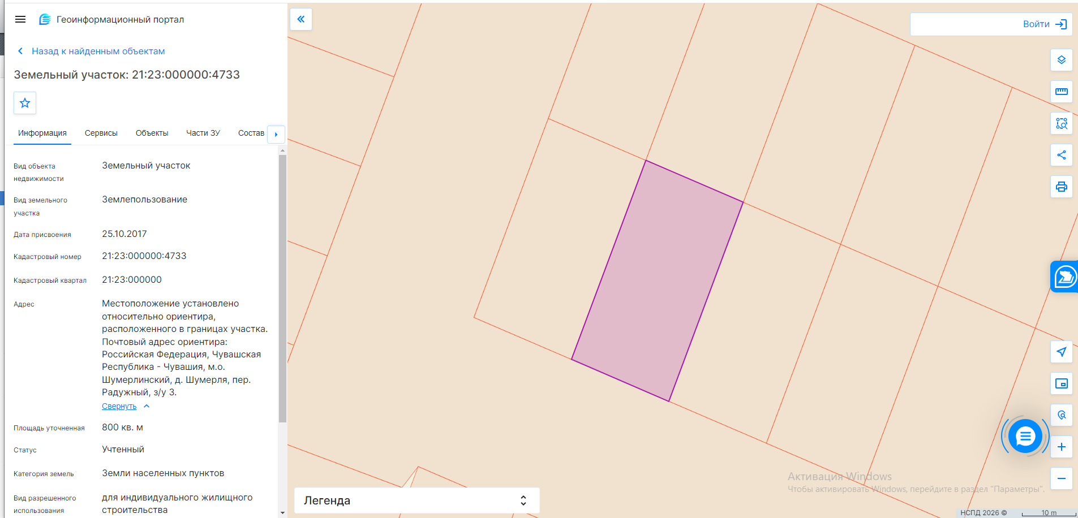Locate my position with navigation arrow
1078x518 pixels.
click(x=1062, y=352)
